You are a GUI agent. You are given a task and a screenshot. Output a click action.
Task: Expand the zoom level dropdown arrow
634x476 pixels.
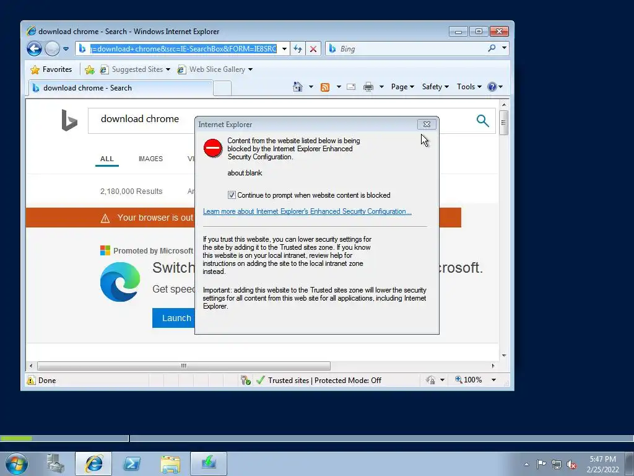coord(493,380)
